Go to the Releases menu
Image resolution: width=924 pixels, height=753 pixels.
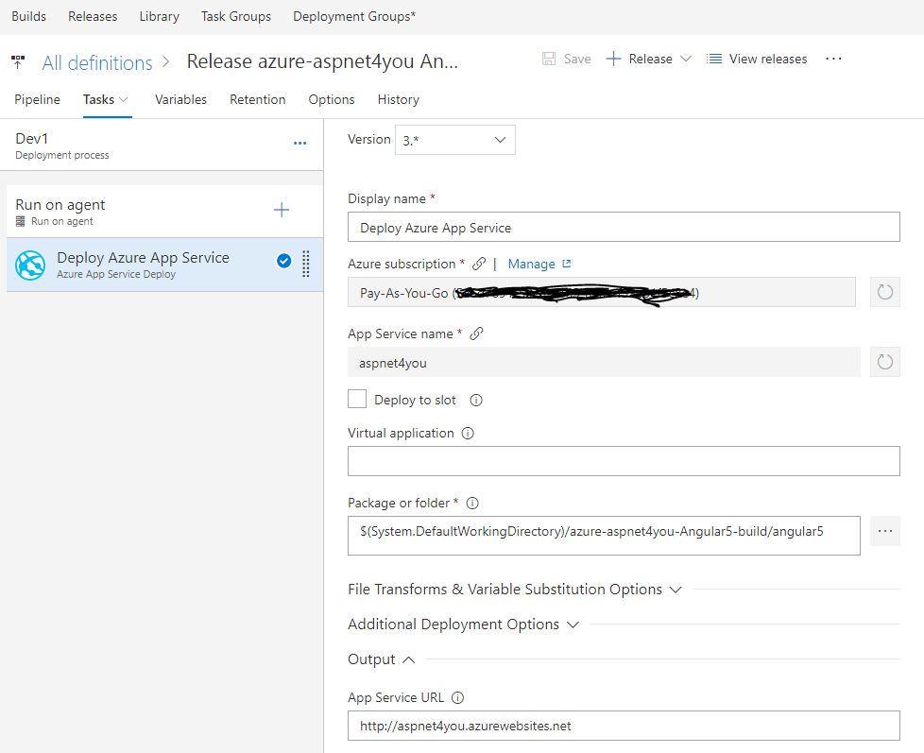point(93,16)
